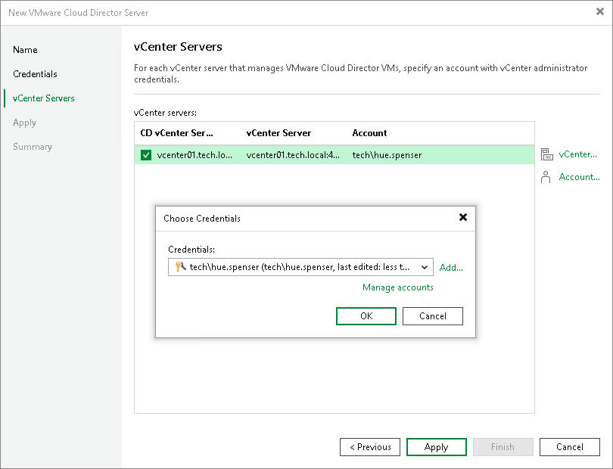Screen dimensions: 613x469
Task: Select the Summary step in sidebar
Action: click(x=33, y=147)
